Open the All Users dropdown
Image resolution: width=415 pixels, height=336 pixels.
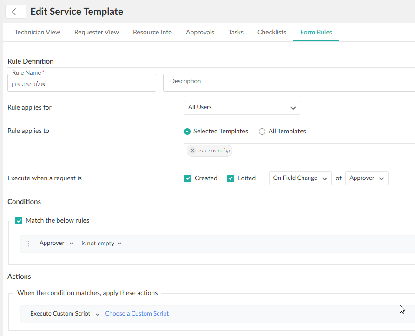[x=242, y=108]
